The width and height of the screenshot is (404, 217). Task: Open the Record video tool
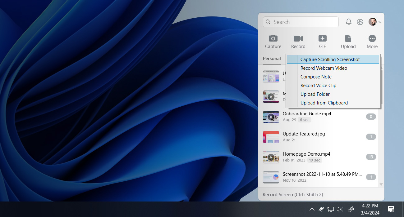(298, 41)
